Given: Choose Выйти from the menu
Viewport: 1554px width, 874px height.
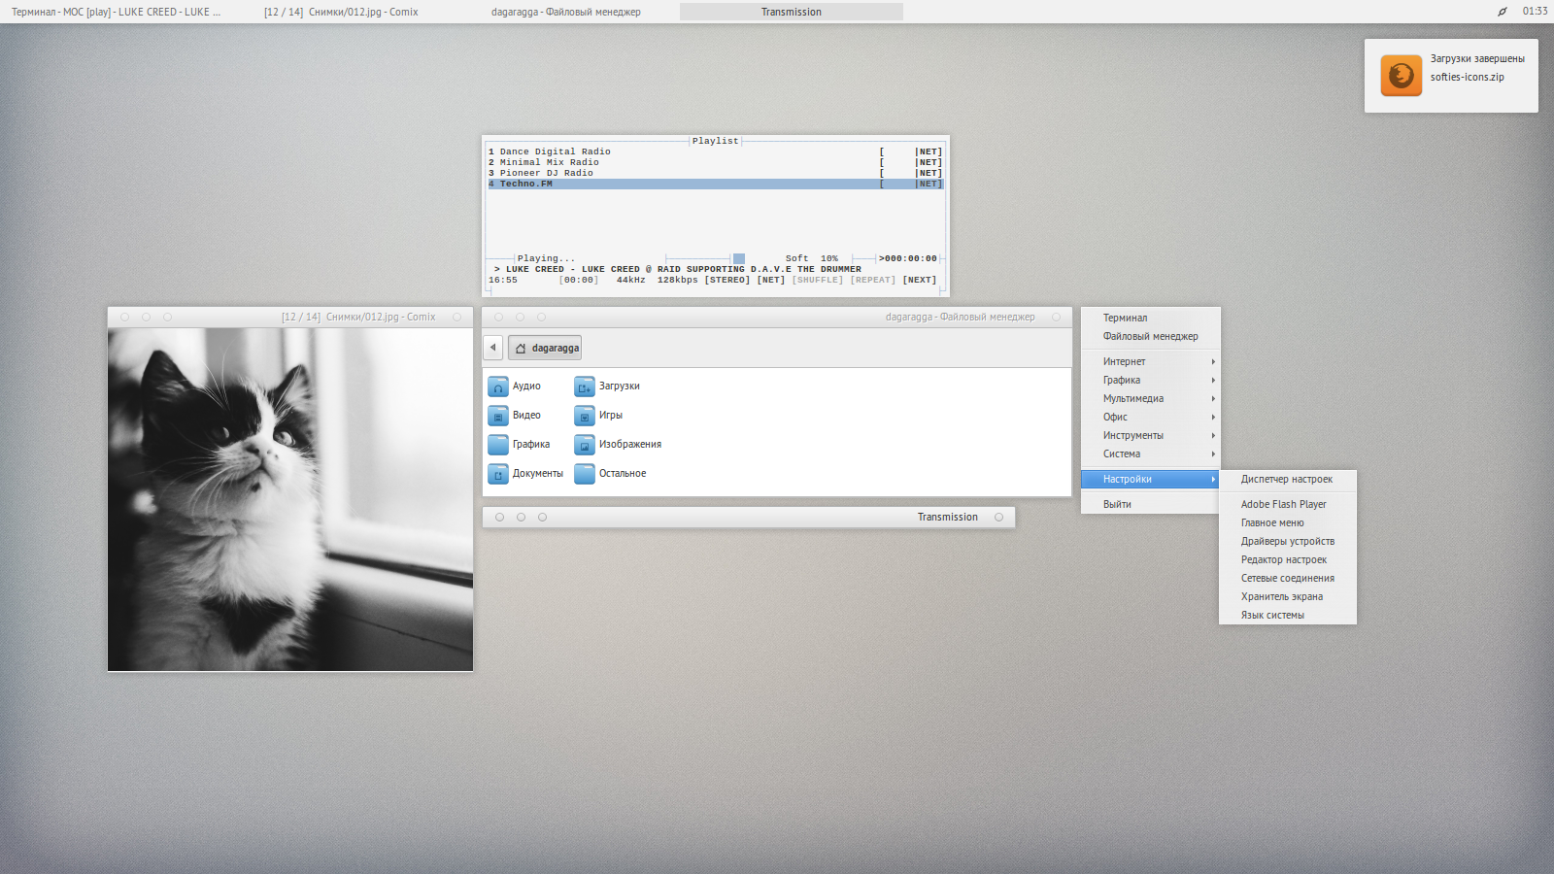Looking at the screenshot, I should point(1150,505).
